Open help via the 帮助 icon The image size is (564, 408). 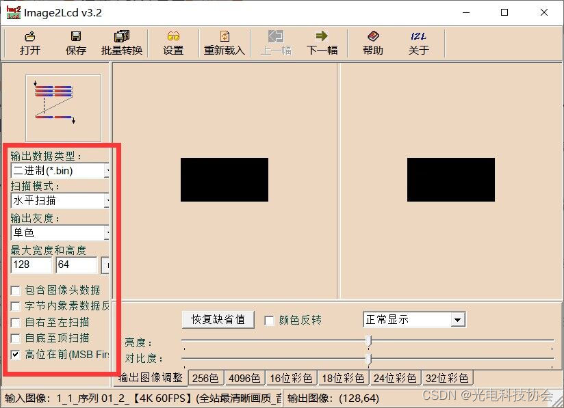tap(373, 42)
